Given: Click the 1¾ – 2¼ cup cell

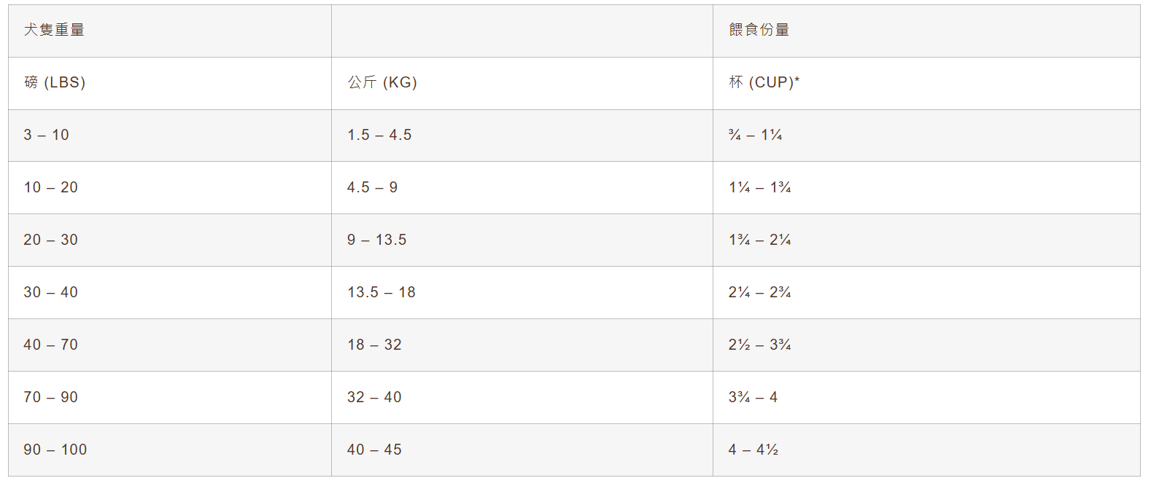Looking at the screenshot, I should click(x=759, y=240).
